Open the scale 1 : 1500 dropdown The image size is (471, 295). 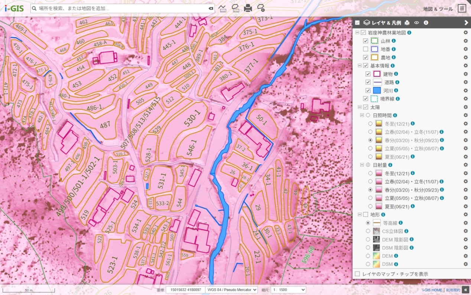click(289, 290)
